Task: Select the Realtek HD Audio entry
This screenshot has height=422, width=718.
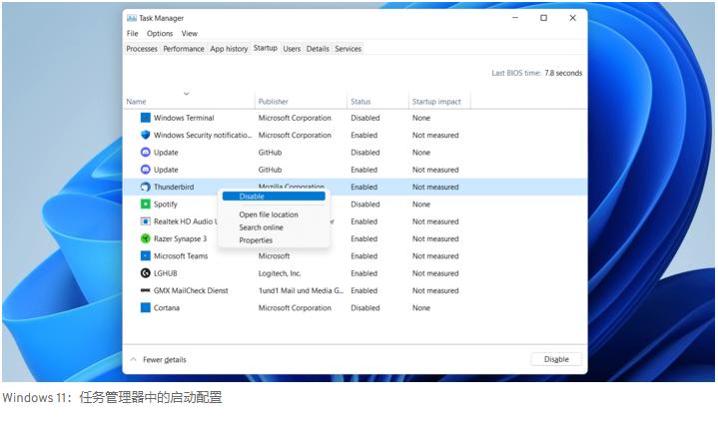Action: [x=186, y=221]
